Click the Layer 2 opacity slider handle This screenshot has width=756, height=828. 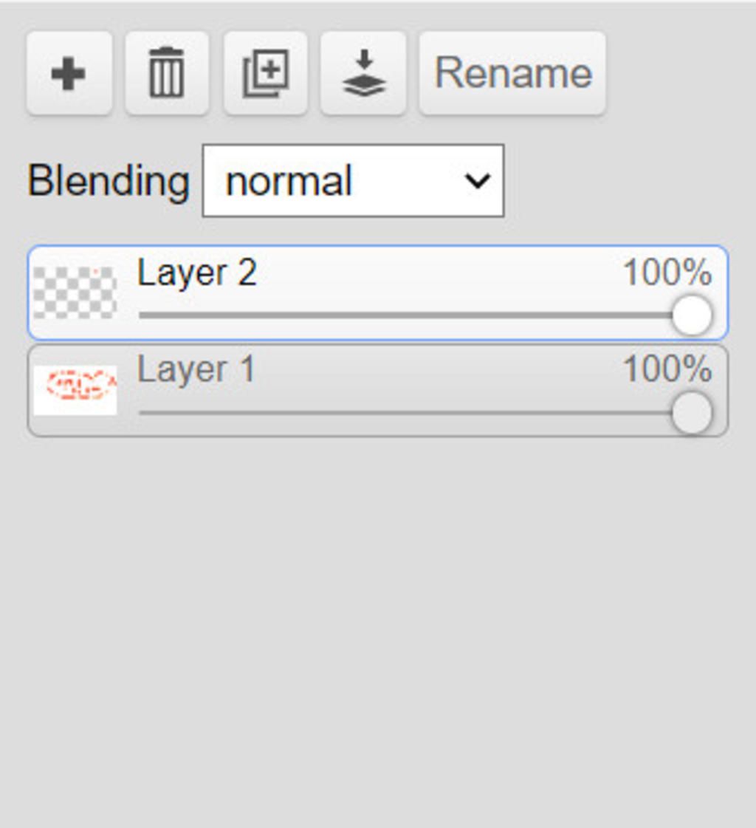pyautogui.click(x=692, y=315)
